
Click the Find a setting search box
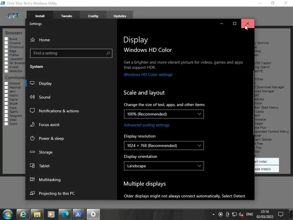(71, 53)
